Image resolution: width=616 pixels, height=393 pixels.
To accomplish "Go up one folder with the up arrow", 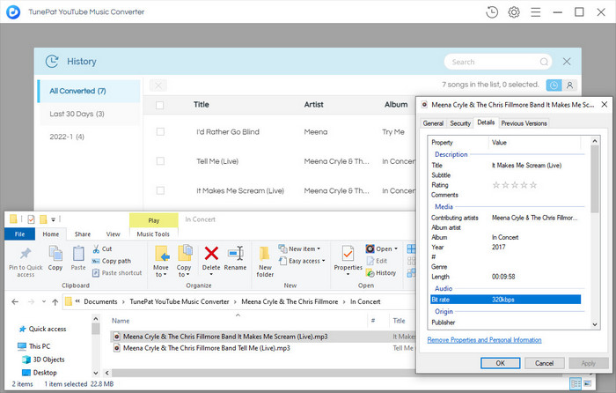I will tap(55, 301).
